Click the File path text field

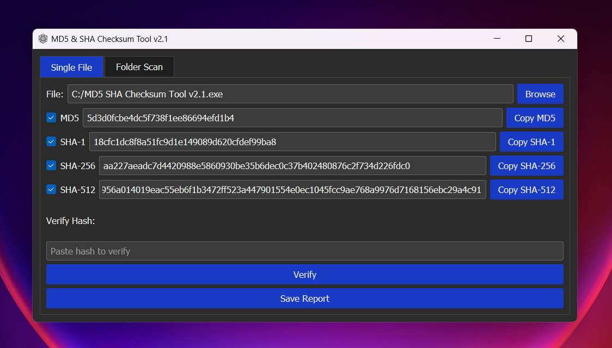[x=290, y=94]
